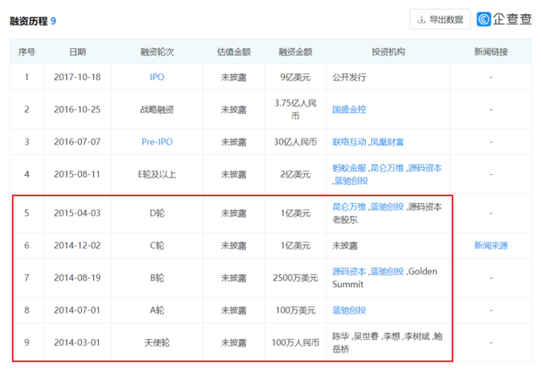Viewport: 541px width, 371px height.
Task: Select date cell 2016-10-25
Action: pos(77,109)
